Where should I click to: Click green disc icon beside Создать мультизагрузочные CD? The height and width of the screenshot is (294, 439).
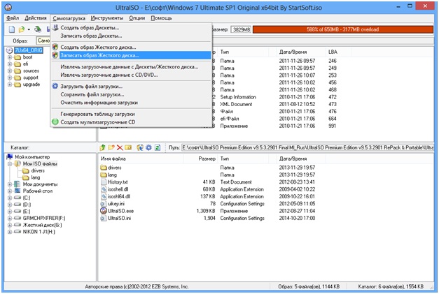point(55,122)
